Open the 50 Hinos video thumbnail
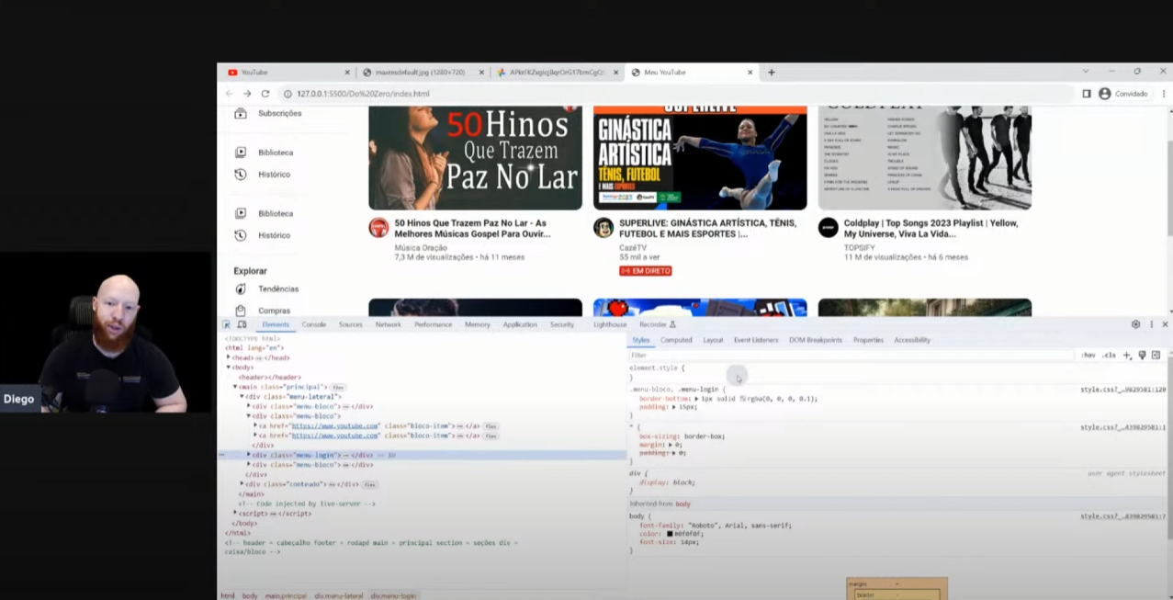The width and height of the screenshot is (1173, 600). point(475,158)
